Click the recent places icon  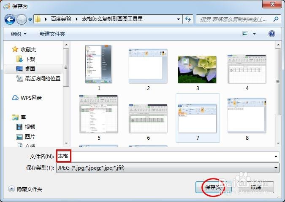coord(19,78)
